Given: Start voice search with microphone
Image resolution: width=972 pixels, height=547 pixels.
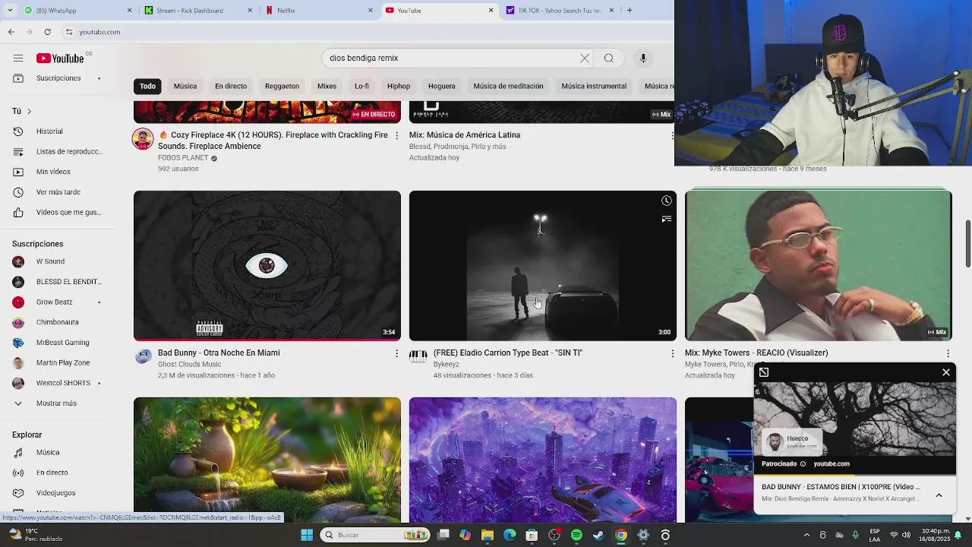Looking at the screenshot, I should coord(643,58).
